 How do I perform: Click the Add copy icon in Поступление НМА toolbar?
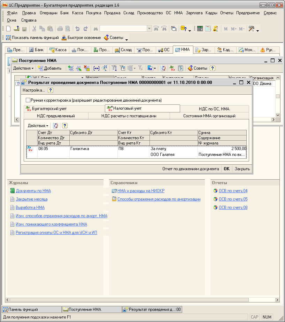click(71, 68)
